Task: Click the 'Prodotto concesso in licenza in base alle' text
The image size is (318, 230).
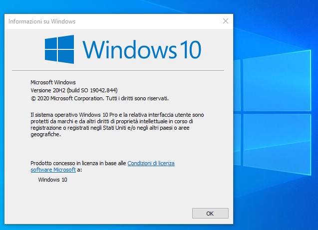Action: click(78, 163)
